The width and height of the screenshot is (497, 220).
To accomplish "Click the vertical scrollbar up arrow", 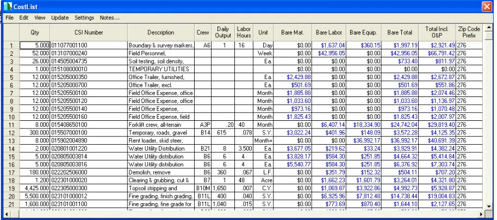I will click(x=489, y=28).
